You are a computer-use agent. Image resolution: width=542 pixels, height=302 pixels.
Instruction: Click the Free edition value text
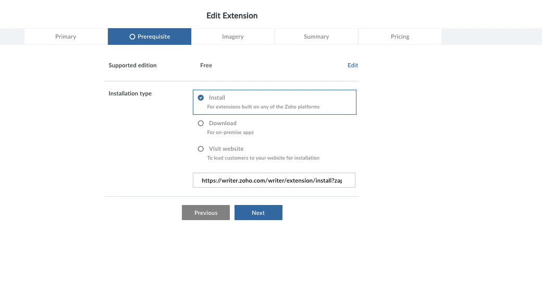click(206, 65)
